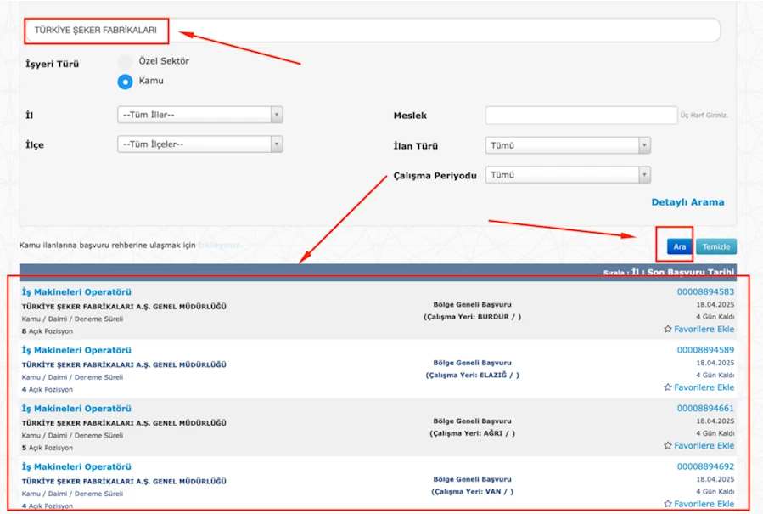
Task: Click favorite star for listing 00008894661
Action: pos(668,446)
